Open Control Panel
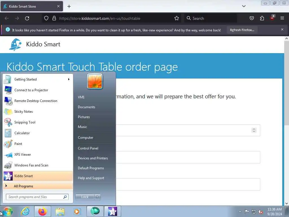This screenshot has width=289, height=217. (x=88, y=148)
